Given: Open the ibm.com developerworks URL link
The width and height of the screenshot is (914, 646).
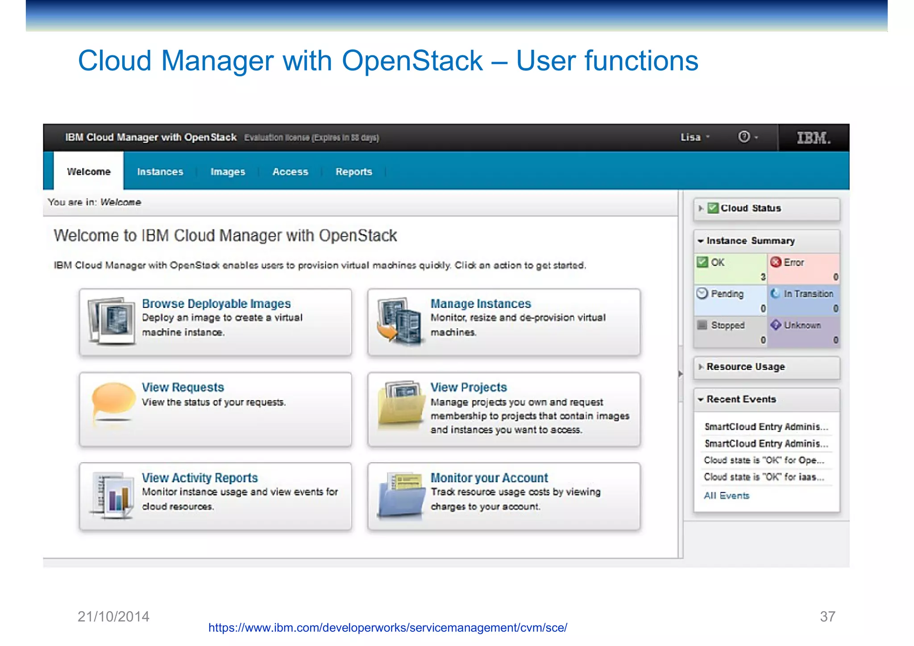Looking at the screenshot, I should (387, 628).
